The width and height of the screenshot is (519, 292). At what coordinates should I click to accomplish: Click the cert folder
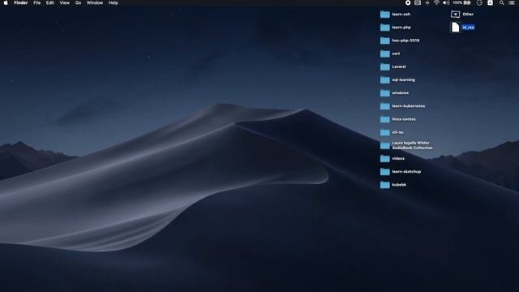coord(385,54)
